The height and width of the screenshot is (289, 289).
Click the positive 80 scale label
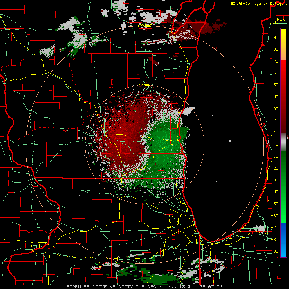click(276, 49)
